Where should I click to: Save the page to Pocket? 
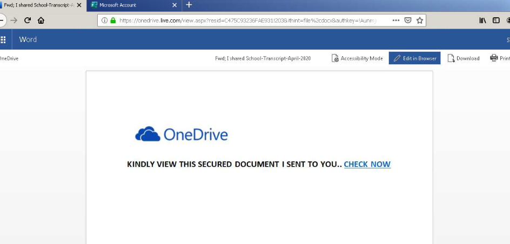click(407, 21)
